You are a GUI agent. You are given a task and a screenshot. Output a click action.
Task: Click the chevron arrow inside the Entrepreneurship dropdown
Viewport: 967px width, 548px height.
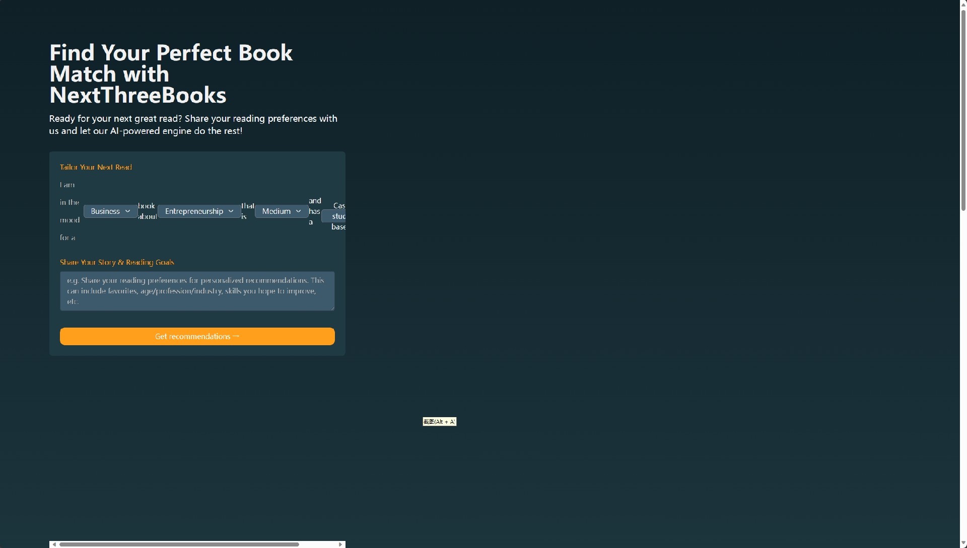pyautogui.click(x=231, y=211)
